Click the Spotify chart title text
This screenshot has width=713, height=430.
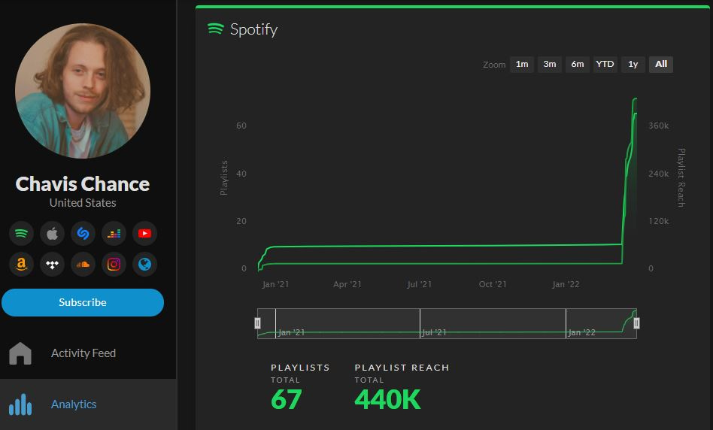tap(253, 29)
